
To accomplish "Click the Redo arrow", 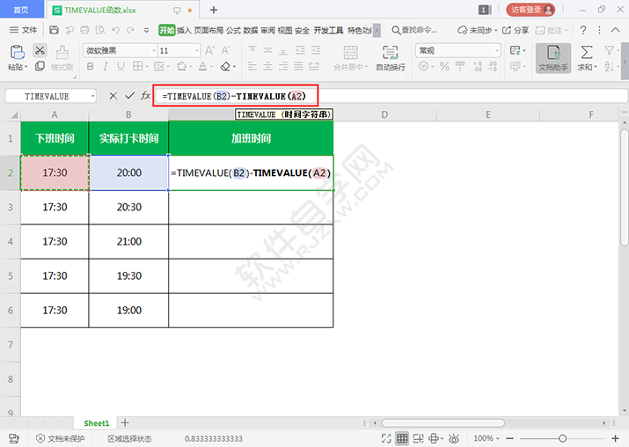I will [x=131, y=30].
